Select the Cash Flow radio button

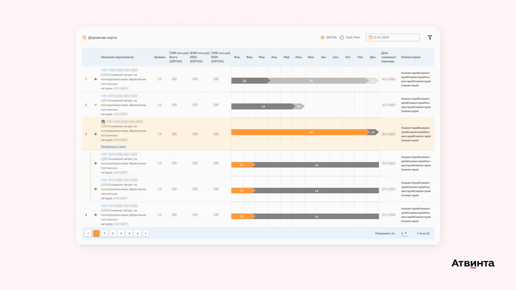point(342,37)
